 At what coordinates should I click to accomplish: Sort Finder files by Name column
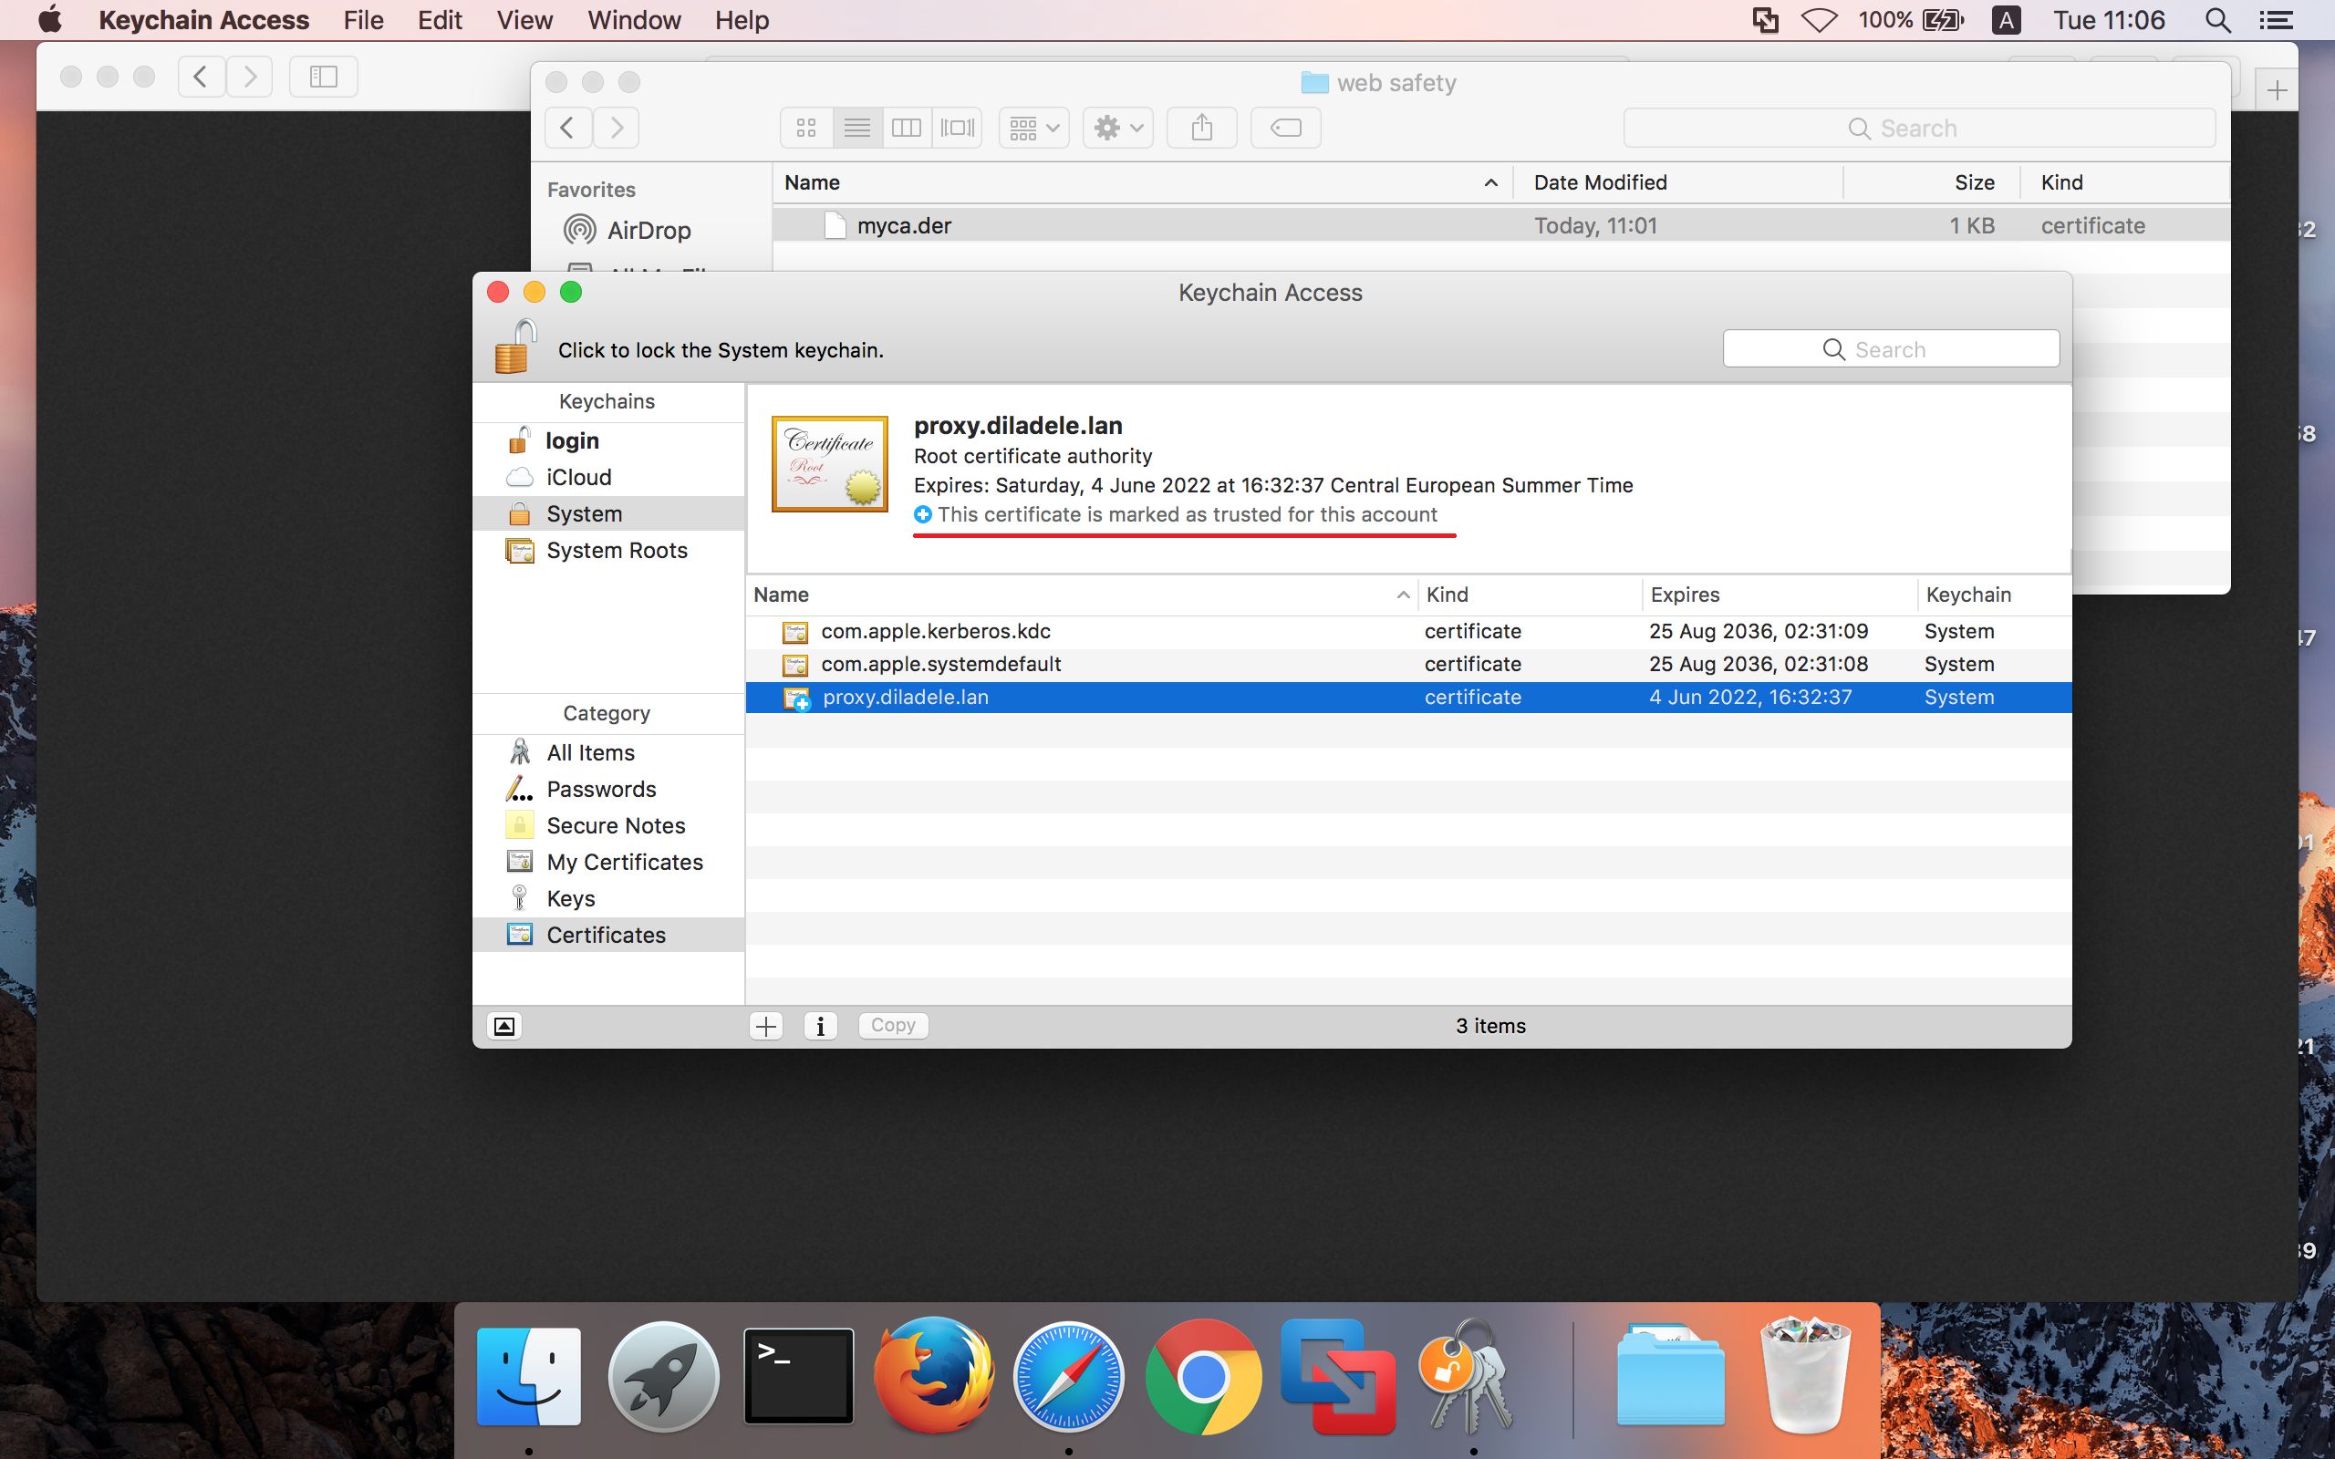tap(1142, 182)
